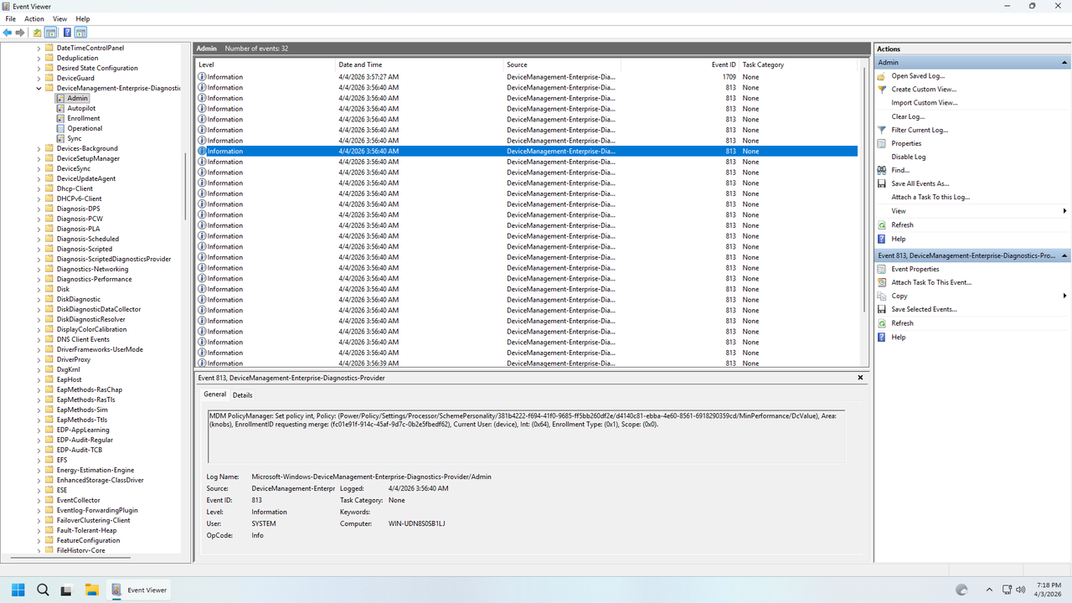This screenshot has height=603, width=1072.
Task: Select the Operational log icon
Action: [x=60, y=128]
